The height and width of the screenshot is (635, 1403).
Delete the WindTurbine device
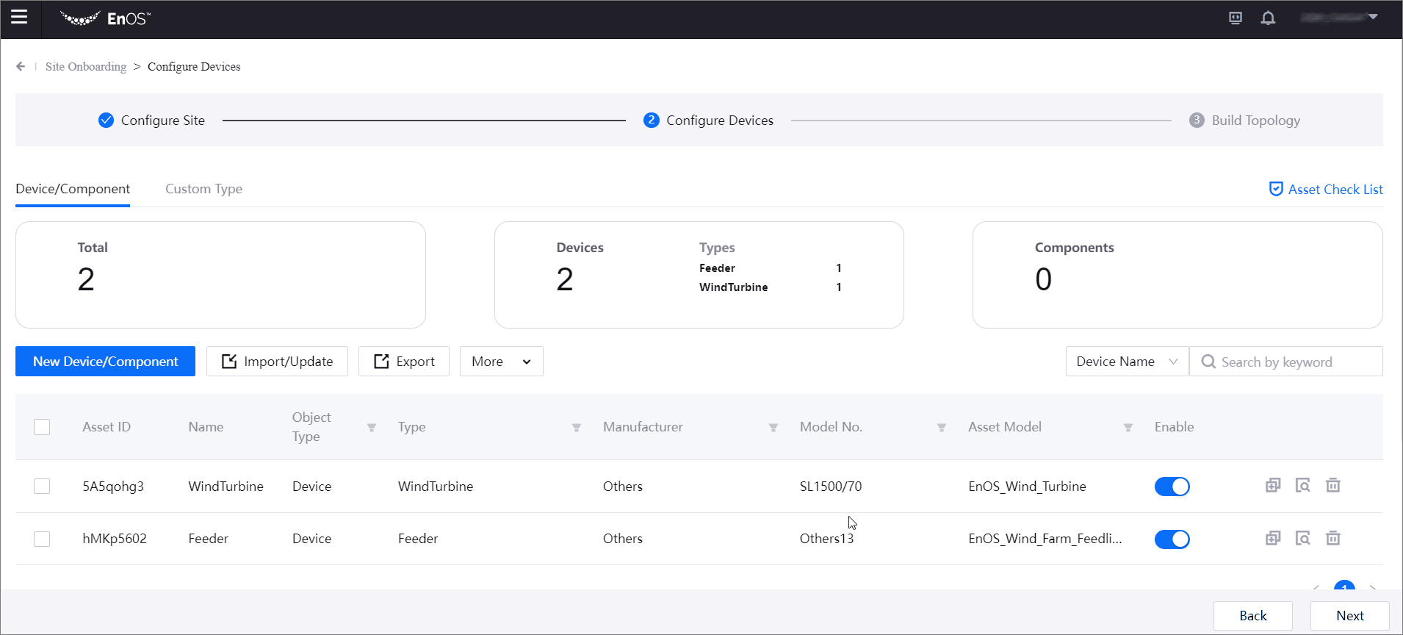point(1332,486)
